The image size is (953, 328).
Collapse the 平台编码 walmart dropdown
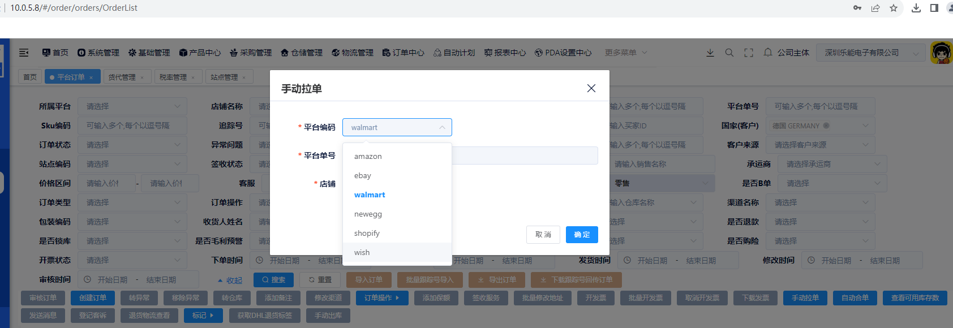[397, 127]
